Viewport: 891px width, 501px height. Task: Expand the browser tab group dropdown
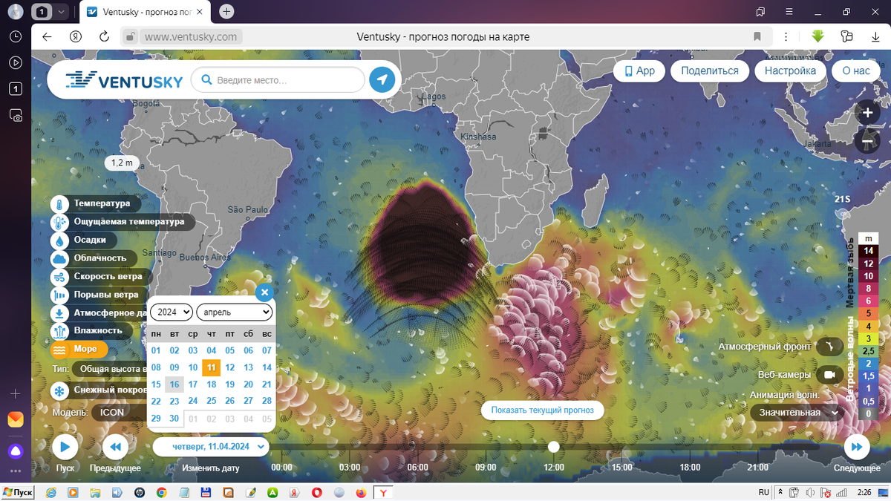point(61,12)
